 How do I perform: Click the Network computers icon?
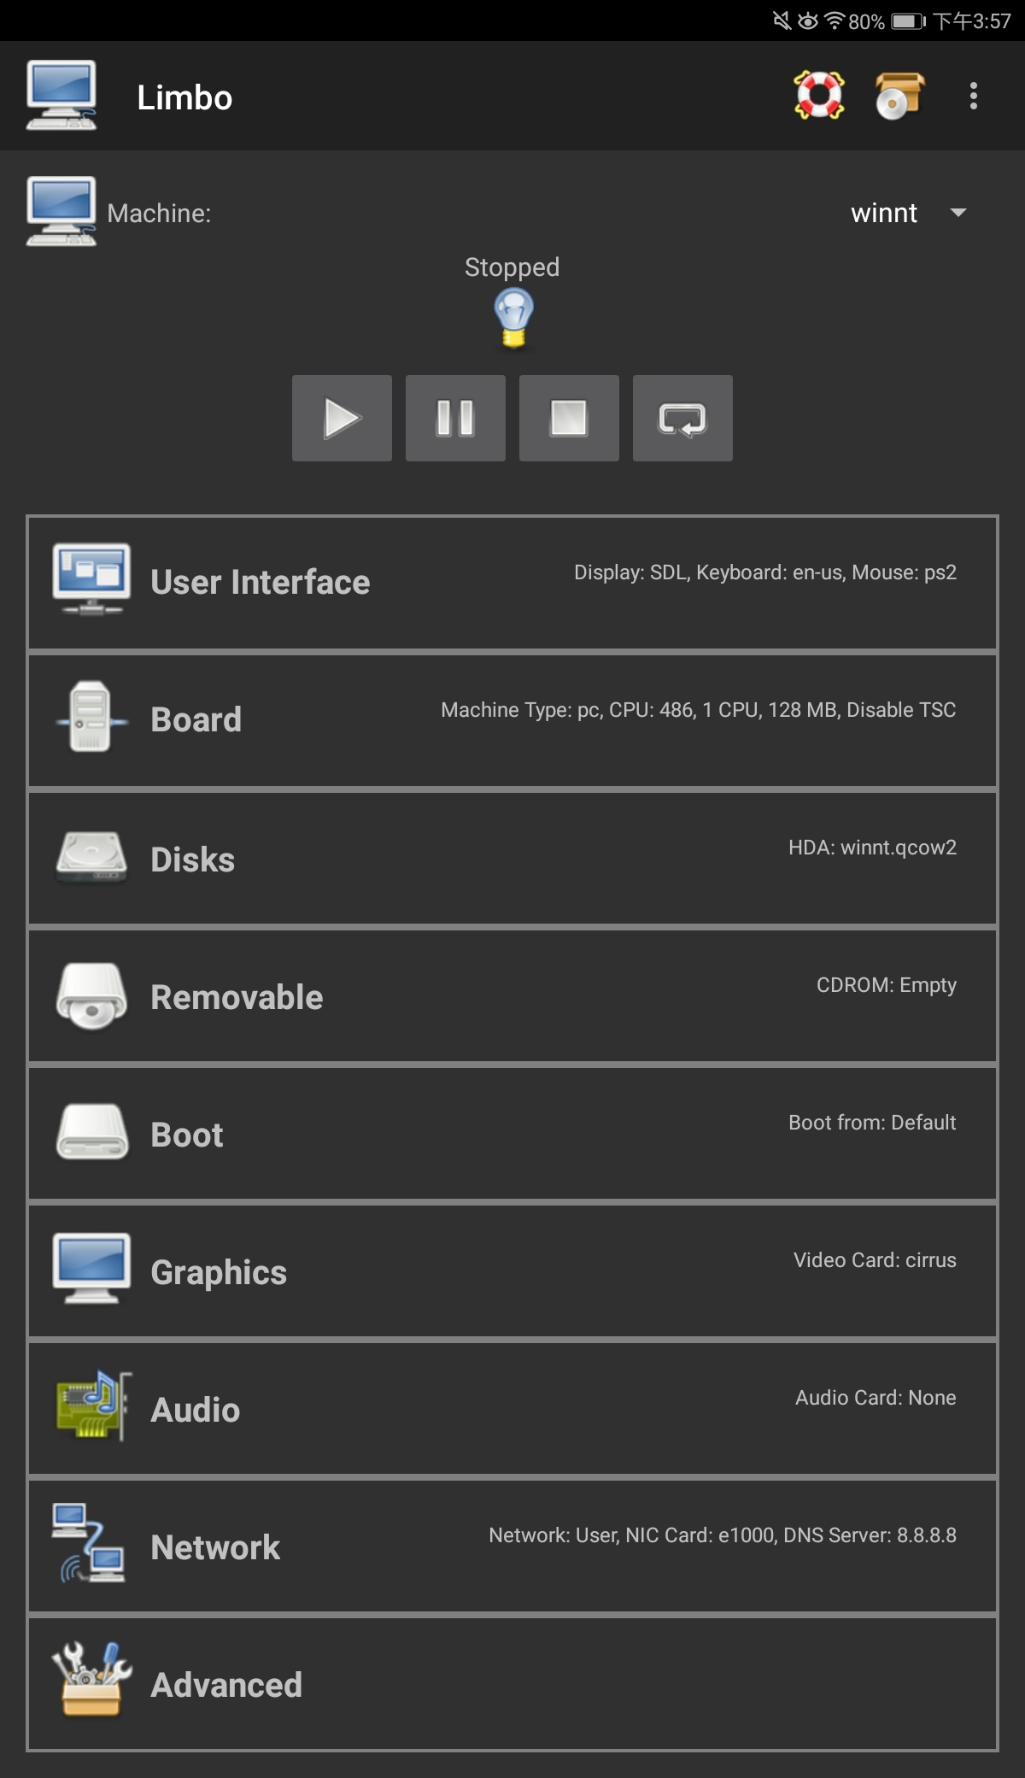(89, 1543)
